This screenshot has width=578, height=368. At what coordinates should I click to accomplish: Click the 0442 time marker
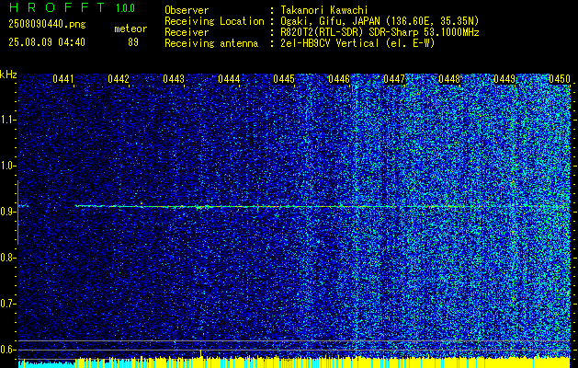tap(119, 79)
